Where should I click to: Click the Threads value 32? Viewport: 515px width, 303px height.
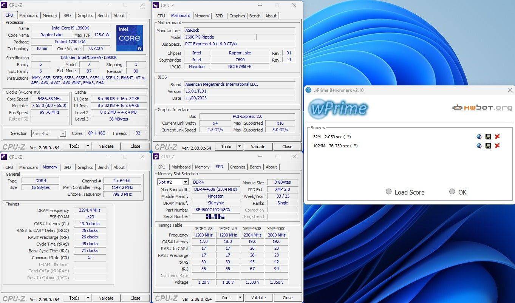138,133
